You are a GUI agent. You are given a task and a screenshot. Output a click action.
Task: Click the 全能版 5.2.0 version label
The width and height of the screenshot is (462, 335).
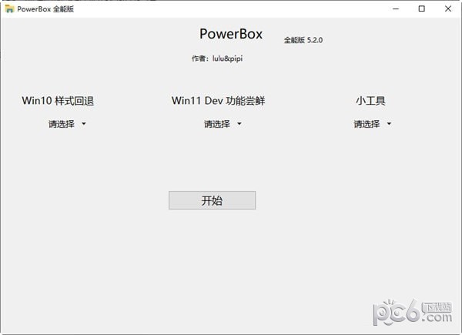[303, 40]
